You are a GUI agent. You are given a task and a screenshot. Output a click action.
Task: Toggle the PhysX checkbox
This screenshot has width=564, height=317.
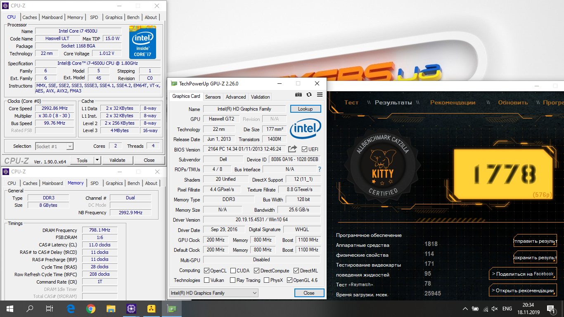click(x=266, y=280)
